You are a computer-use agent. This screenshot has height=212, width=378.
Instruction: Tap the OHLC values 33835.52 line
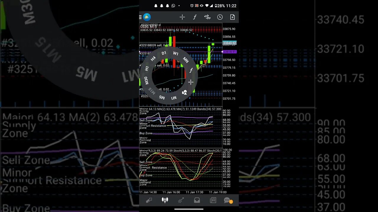[x=166, y=30]
